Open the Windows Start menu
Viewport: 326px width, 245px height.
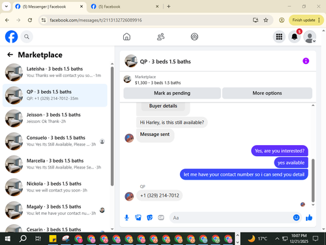(7, 238)
